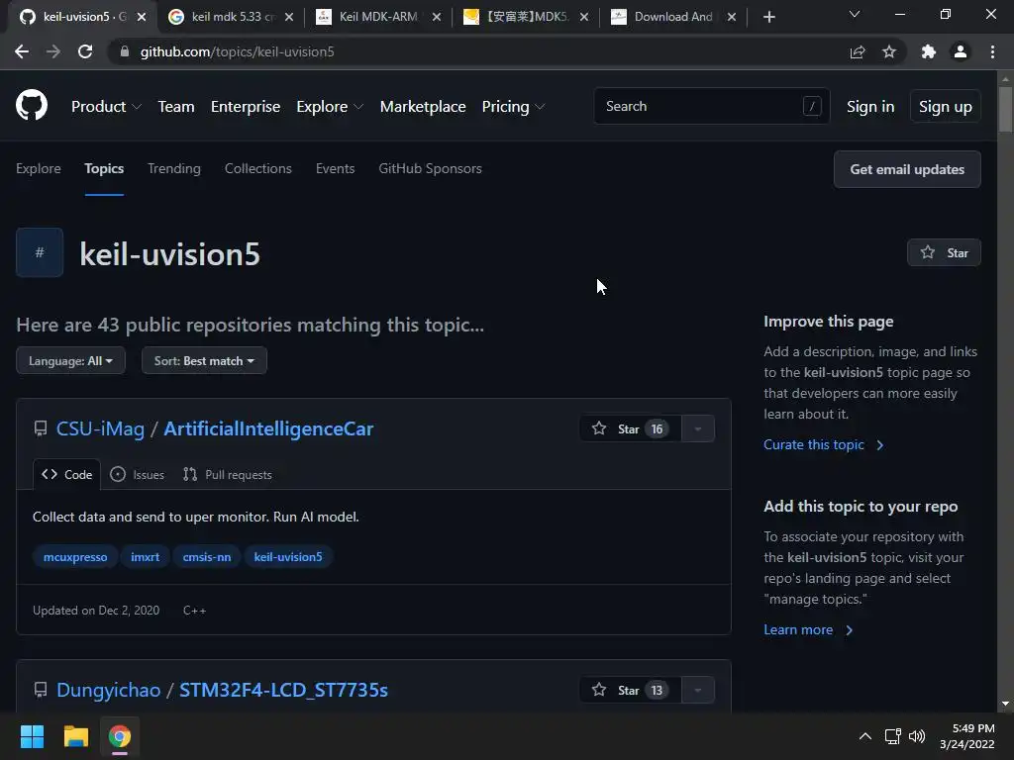Click the address bar URL

(238, 51)
